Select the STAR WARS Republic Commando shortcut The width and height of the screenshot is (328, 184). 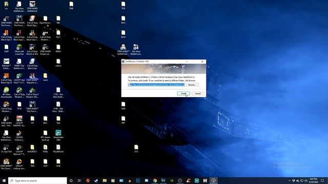point(32,78)
